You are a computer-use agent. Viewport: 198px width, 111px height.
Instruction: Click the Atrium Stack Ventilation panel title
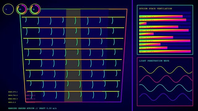pos(155,9)
